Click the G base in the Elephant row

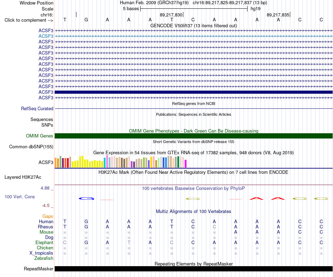(x=86, y=242)
